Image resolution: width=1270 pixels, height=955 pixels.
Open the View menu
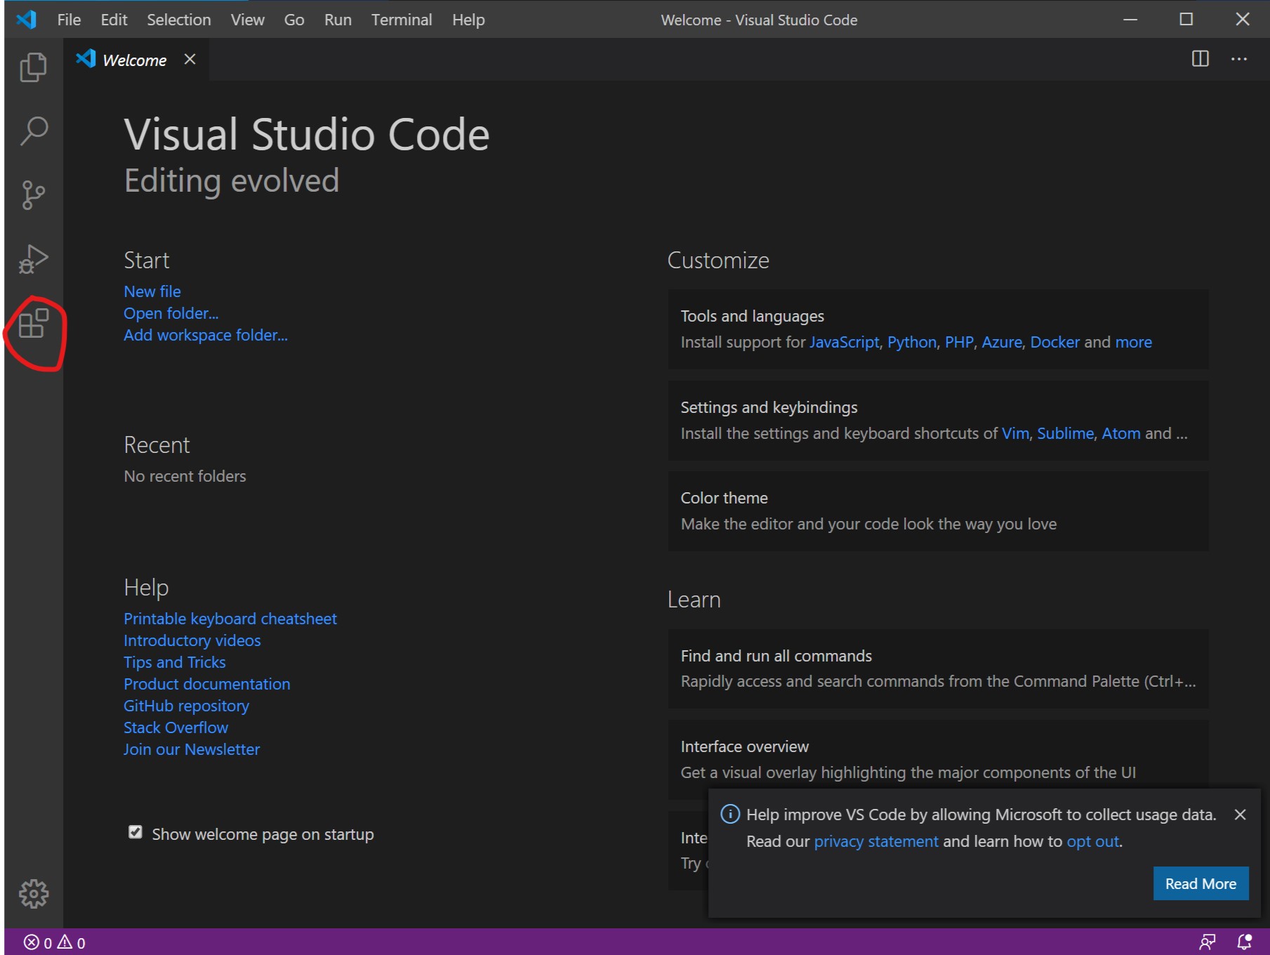click(x=248, y=20)
